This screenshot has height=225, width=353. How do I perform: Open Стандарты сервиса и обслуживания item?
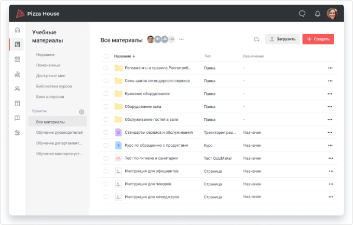159,132
